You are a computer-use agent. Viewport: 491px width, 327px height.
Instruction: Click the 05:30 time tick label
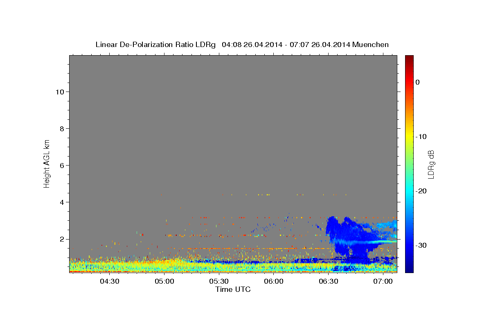(x=219, y=282)
